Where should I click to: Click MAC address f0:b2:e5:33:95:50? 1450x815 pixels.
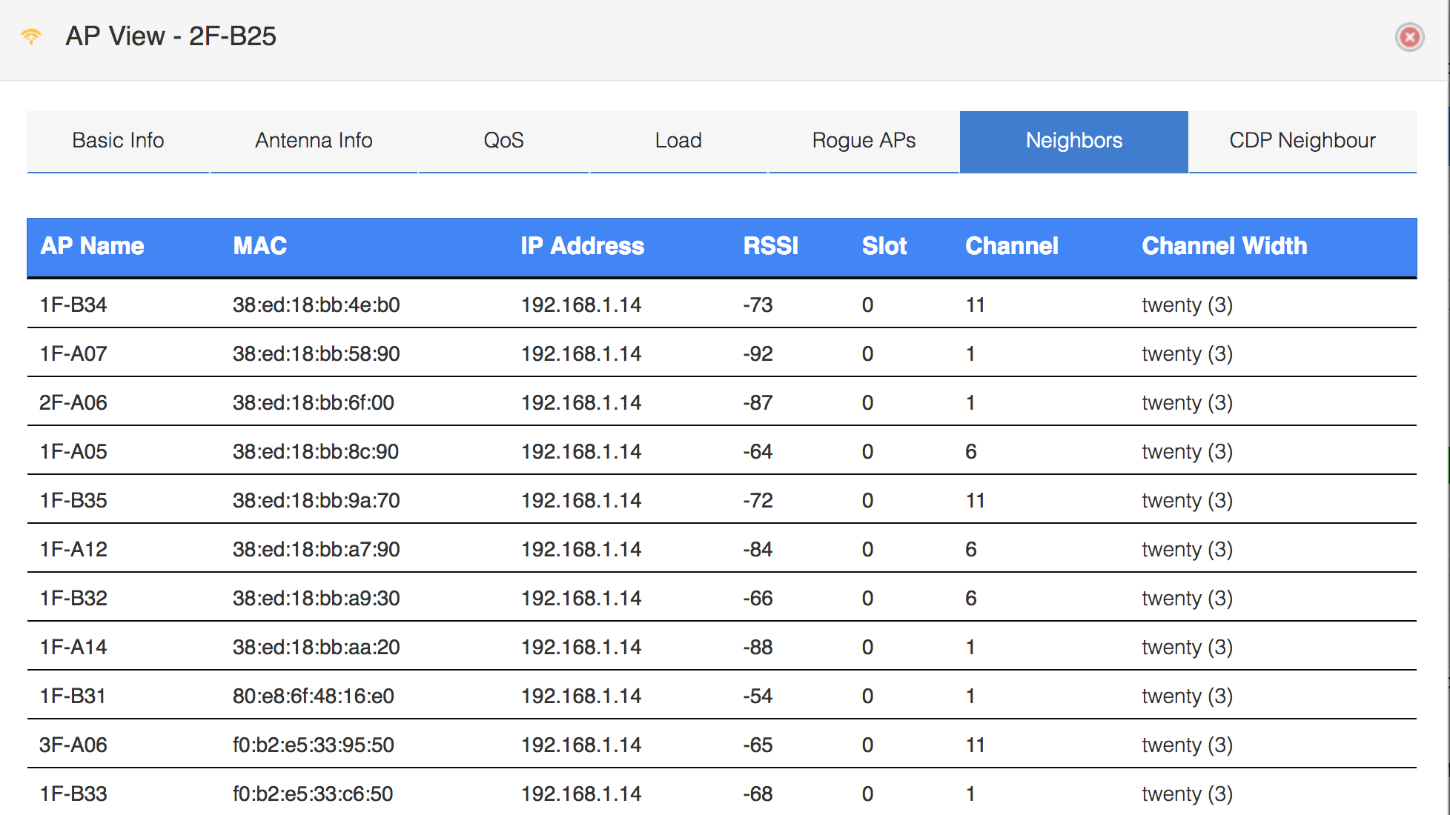[314, 745]
